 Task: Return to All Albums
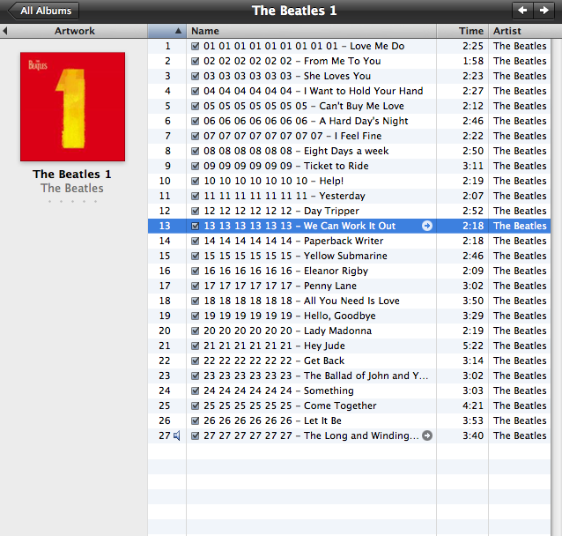click(44, 11)
